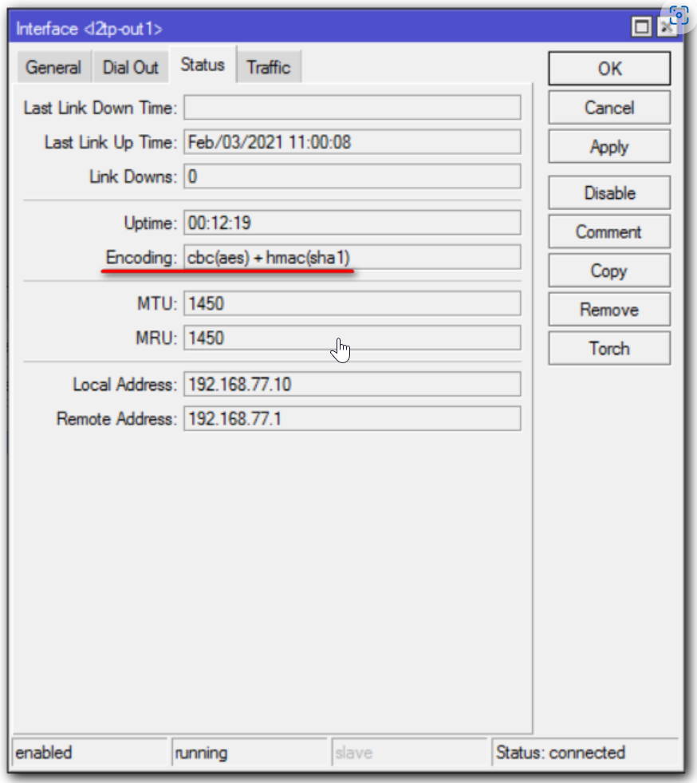Click the maximize window icon in title bar

[641, 26]
